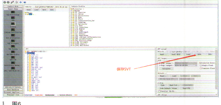Switch to Comfort Mode
221x105 pixels.
click(13, 6)
